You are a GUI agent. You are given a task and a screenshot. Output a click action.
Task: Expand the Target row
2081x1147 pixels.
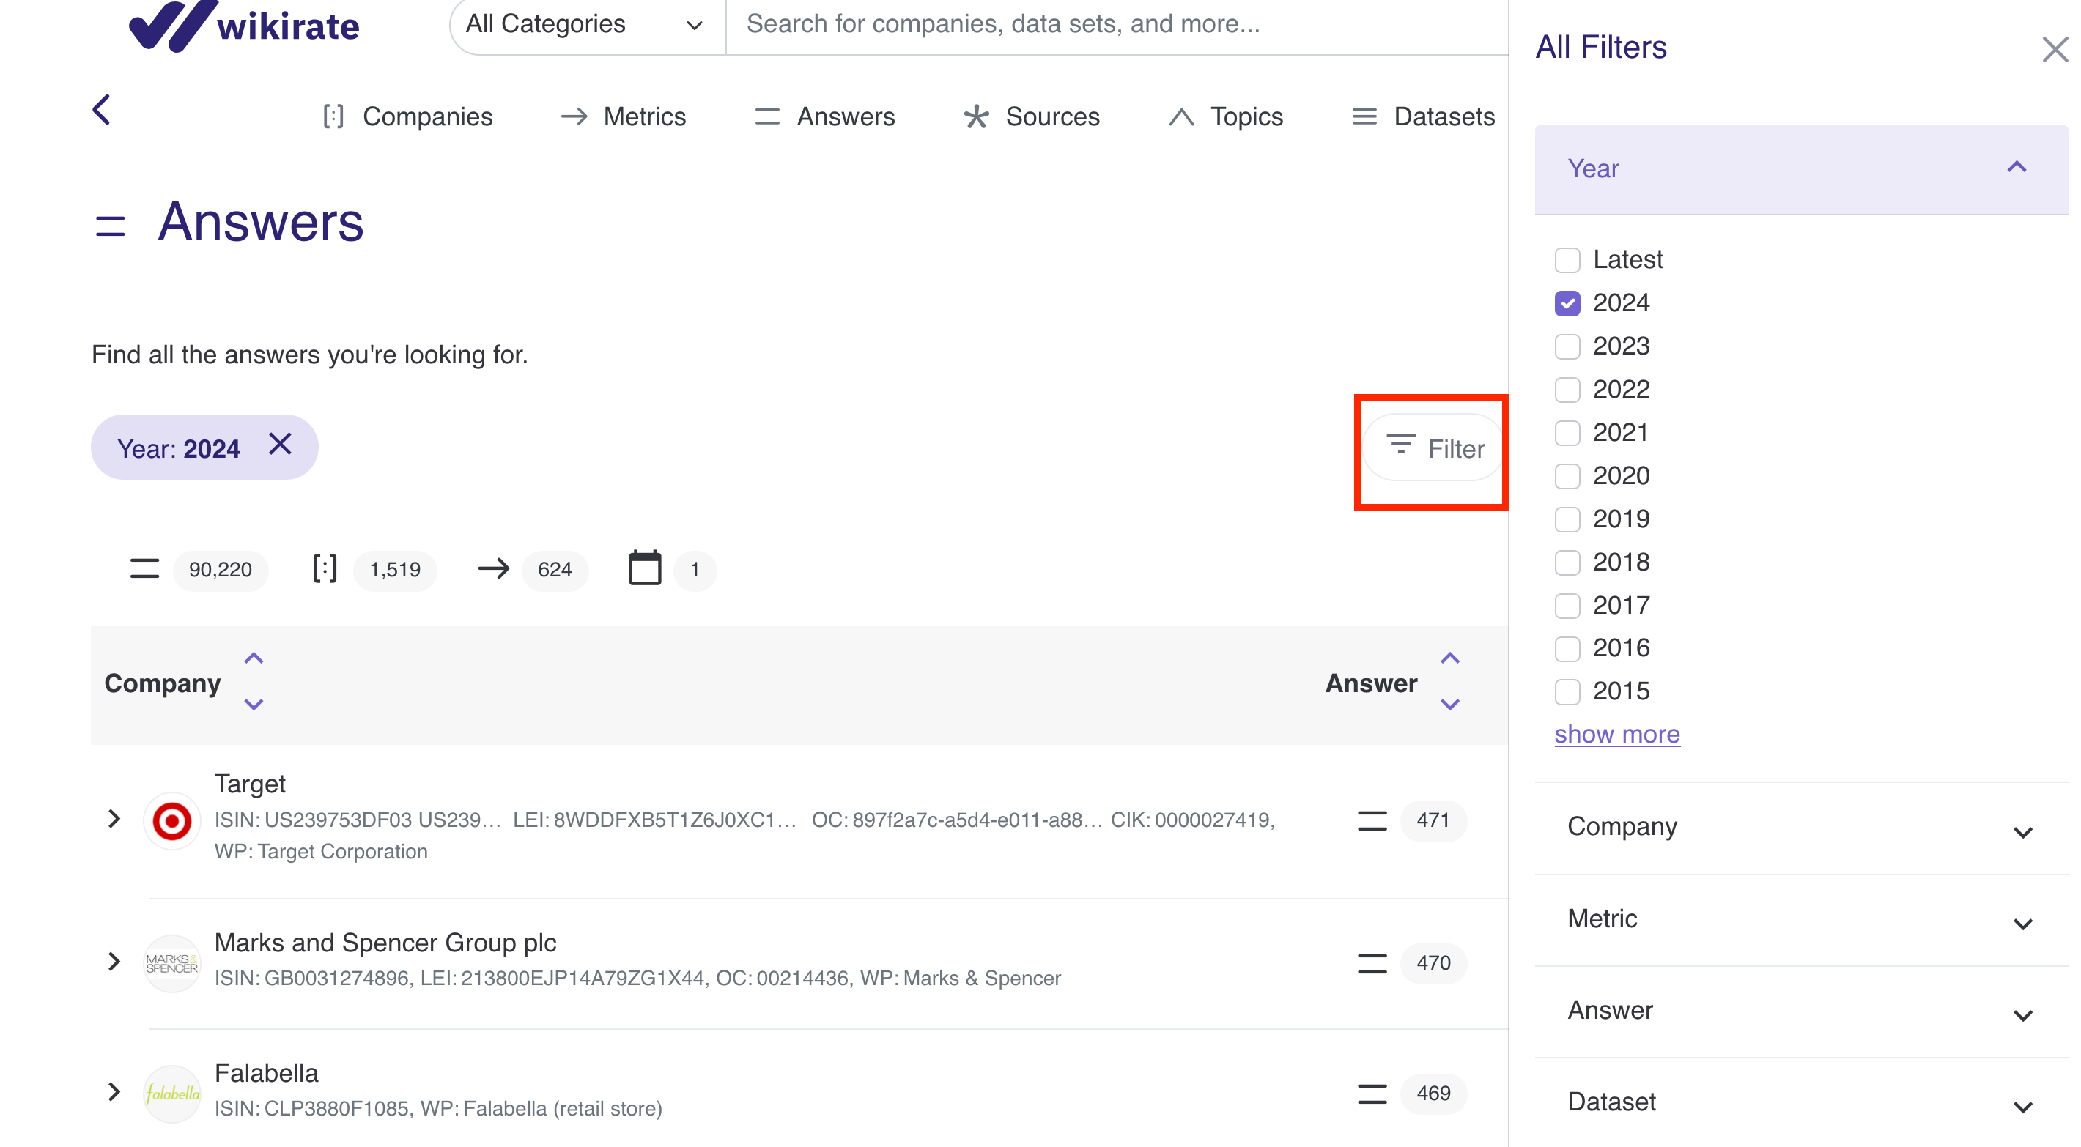coord(114,819)
